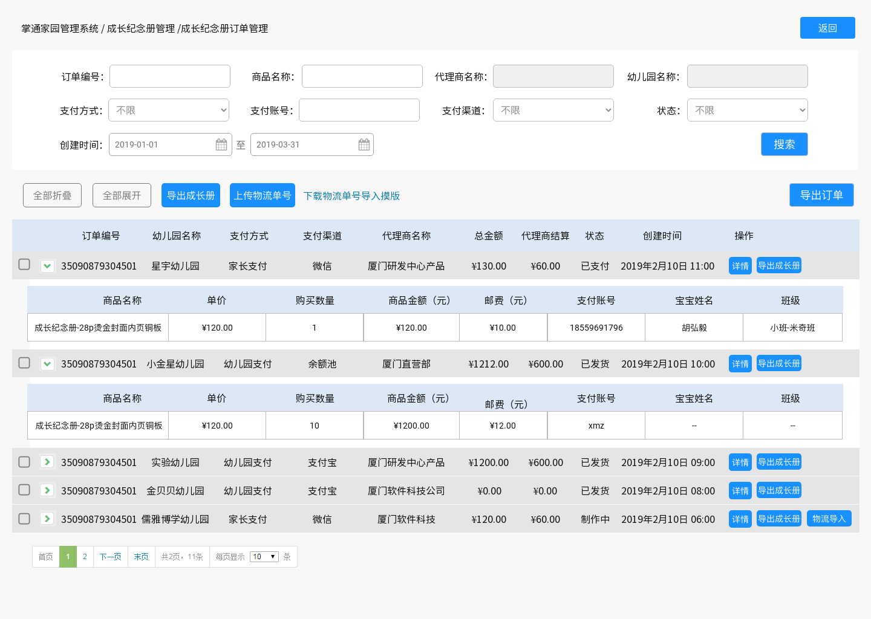The image size is (871, 619).
Task: Open 状态 dropdown
Action: (748, 110)
